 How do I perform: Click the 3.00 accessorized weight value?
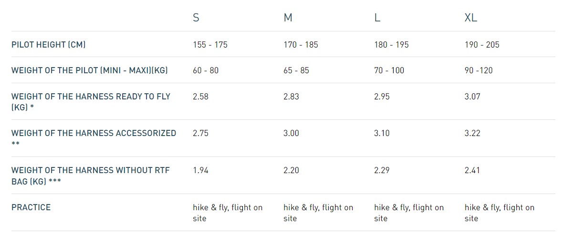click(x=291, y=133)
